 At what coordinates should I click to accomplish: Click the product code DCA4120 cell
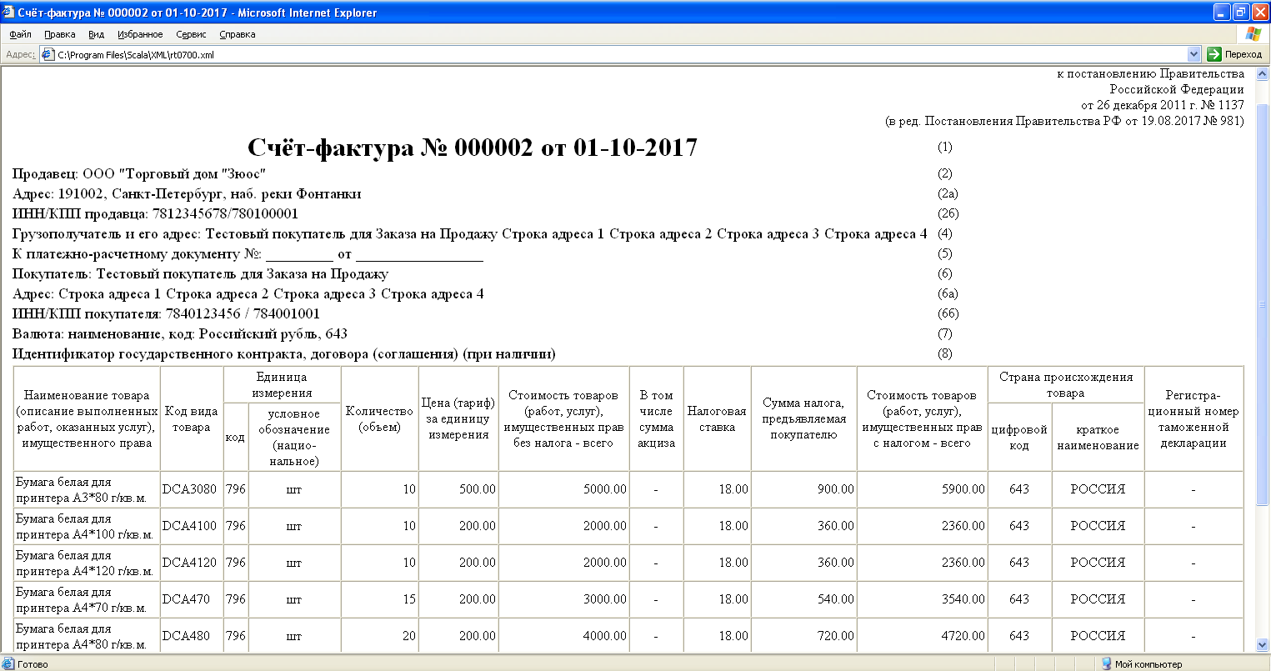pyautogui.click(x=192, y=563)
